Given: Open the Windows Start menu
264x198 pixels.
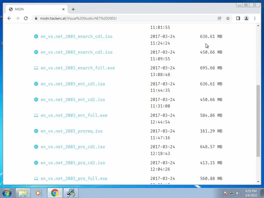Looking at the screenshot, I should pos(7,193).
